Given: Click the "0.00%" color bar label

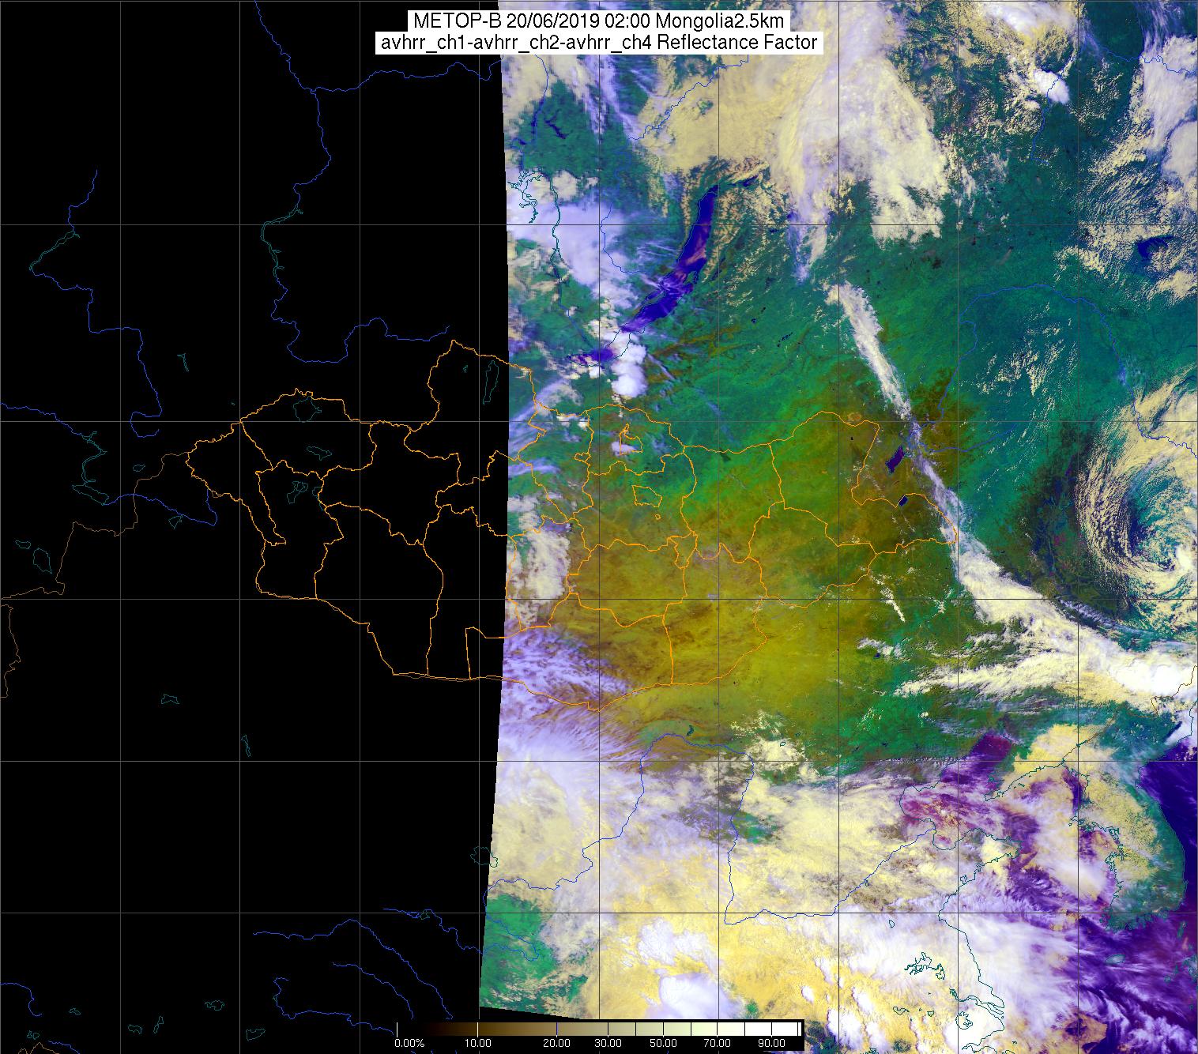Looking at the screenshot, I should pos(409,1044).
